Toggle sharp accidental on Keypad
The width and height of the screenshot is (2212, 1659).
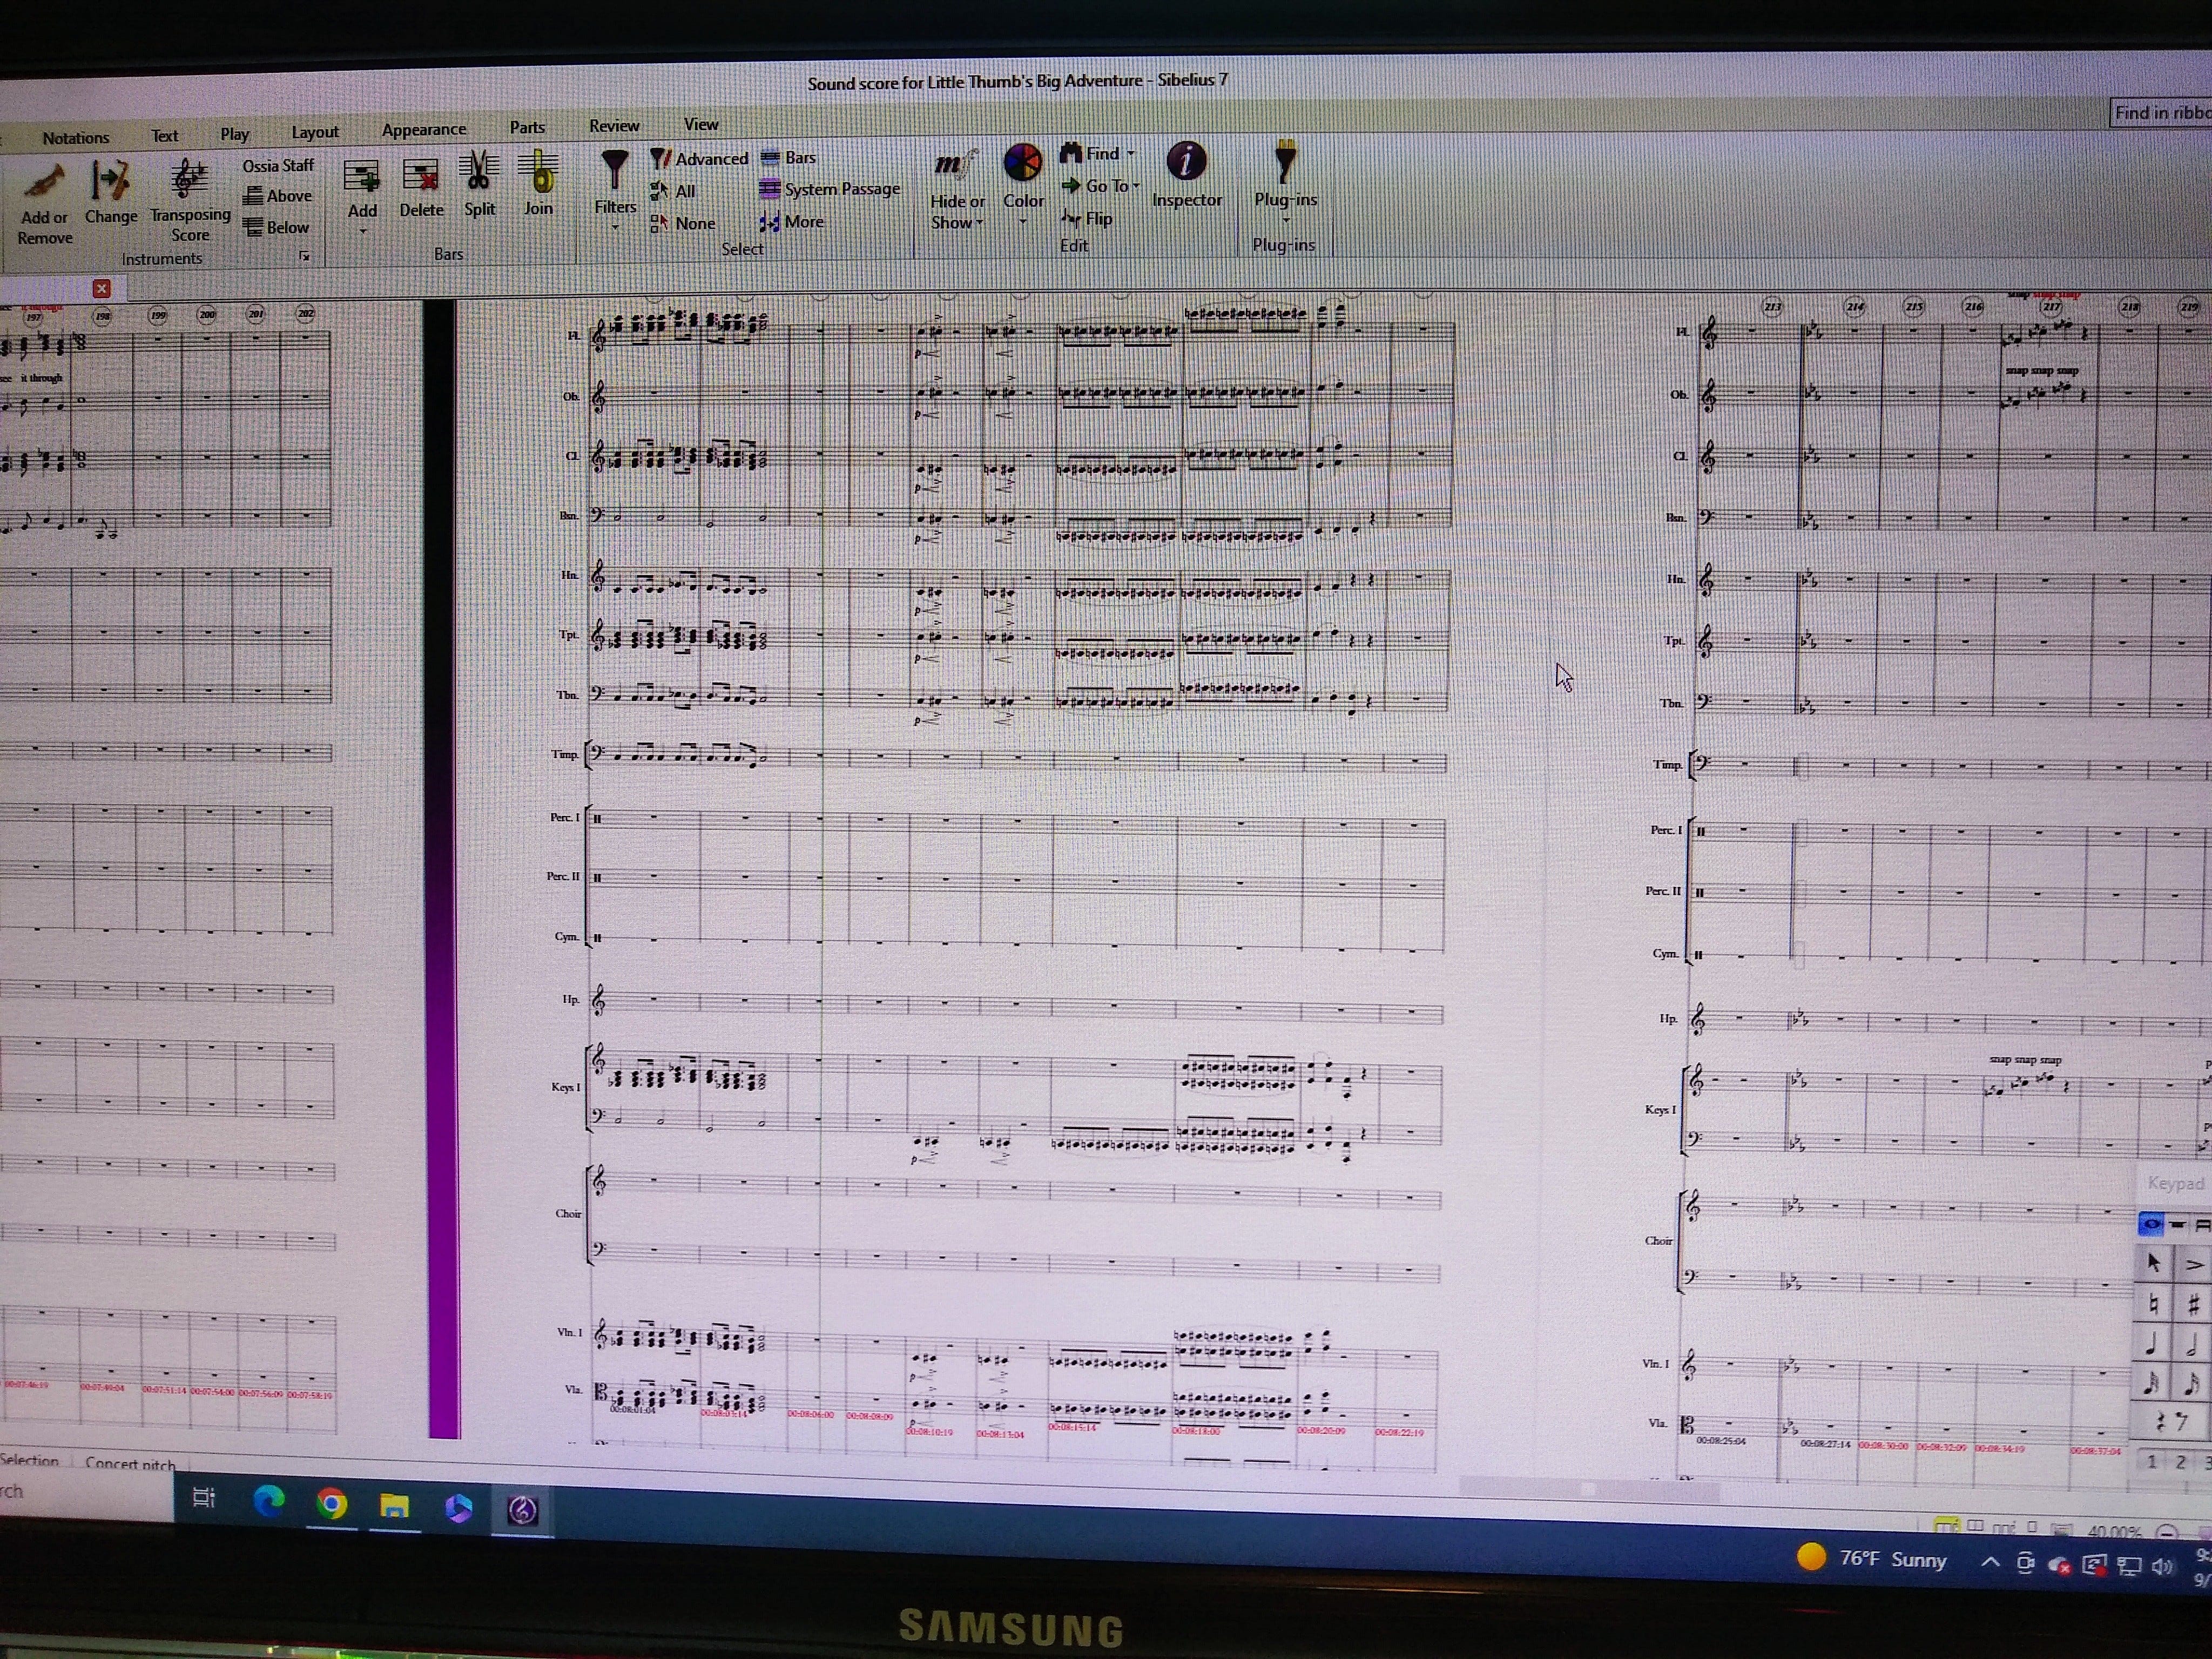[2193, 1305]
